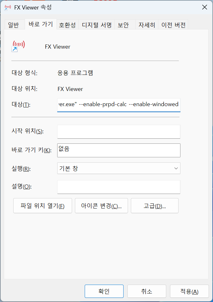Cancel with the 취소 button
This screenshot has width=213, height=302.
pyautogui.click(x=147, y=291)
